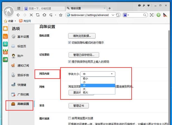Select the 高级设置 browser tab

(86, 8)
